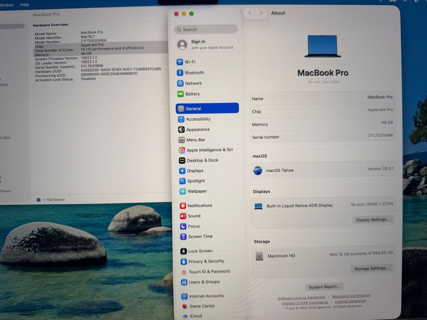The height and width of the screenshot is (320, 427).
Task: Open Software Licence Agreement link
Action: [301, 298]
